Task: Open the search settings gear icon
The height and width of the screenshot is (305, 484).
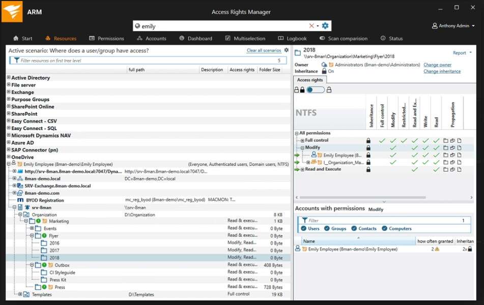Action: [325, 25]
